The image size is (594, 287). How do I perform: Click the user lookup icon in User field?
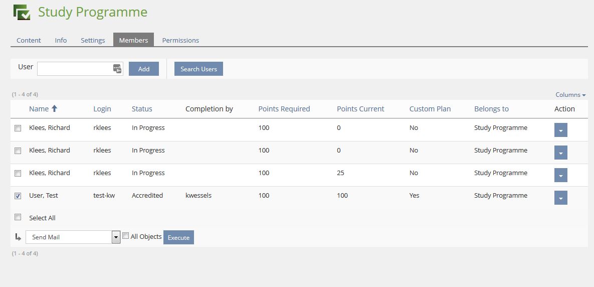click(x=117, y=69)
